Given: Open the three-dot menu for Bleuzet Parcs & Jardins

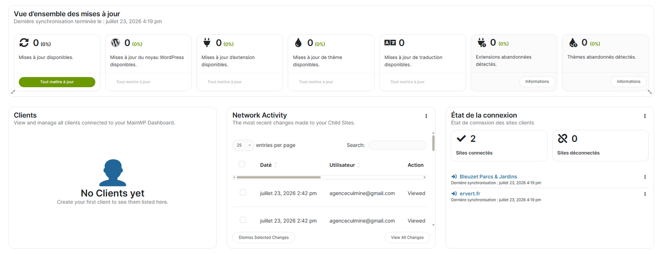Looking at the screenshot, I should [645, 177].
